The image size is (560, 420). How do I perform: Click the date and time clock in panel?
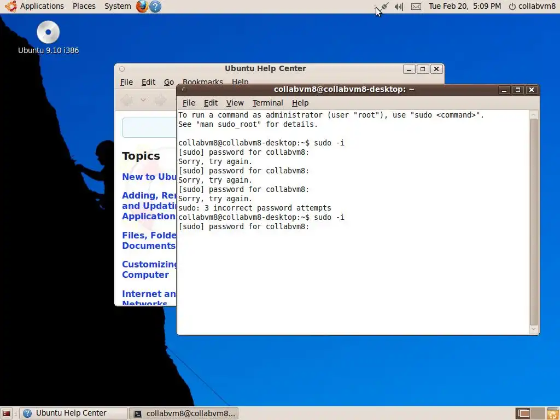465,6
